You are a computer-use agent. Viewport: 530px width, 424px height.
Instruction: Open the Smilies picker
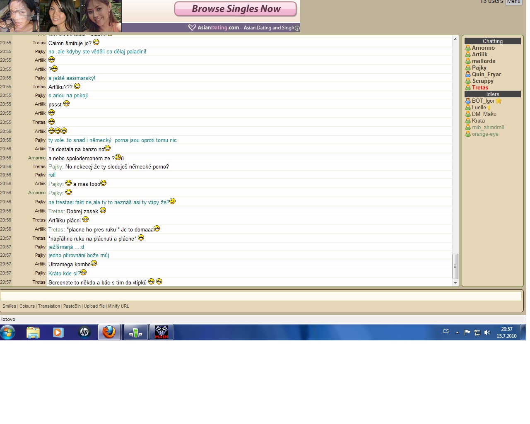click(9, 306)
